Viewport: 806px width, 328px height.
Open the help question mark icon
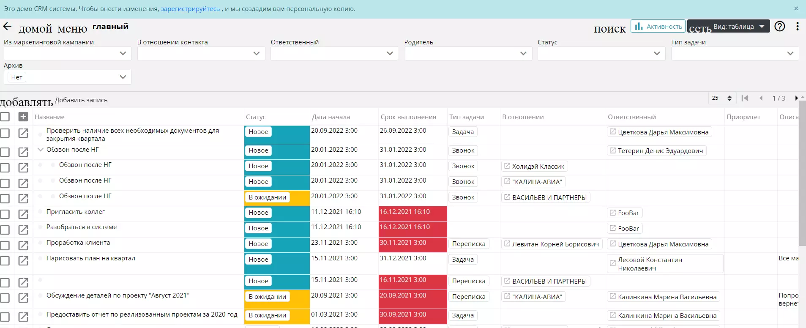[x=780, y=27]
